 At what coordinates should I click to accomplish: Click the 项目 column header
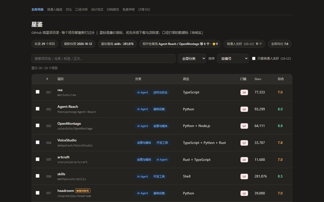click(61, 79)
